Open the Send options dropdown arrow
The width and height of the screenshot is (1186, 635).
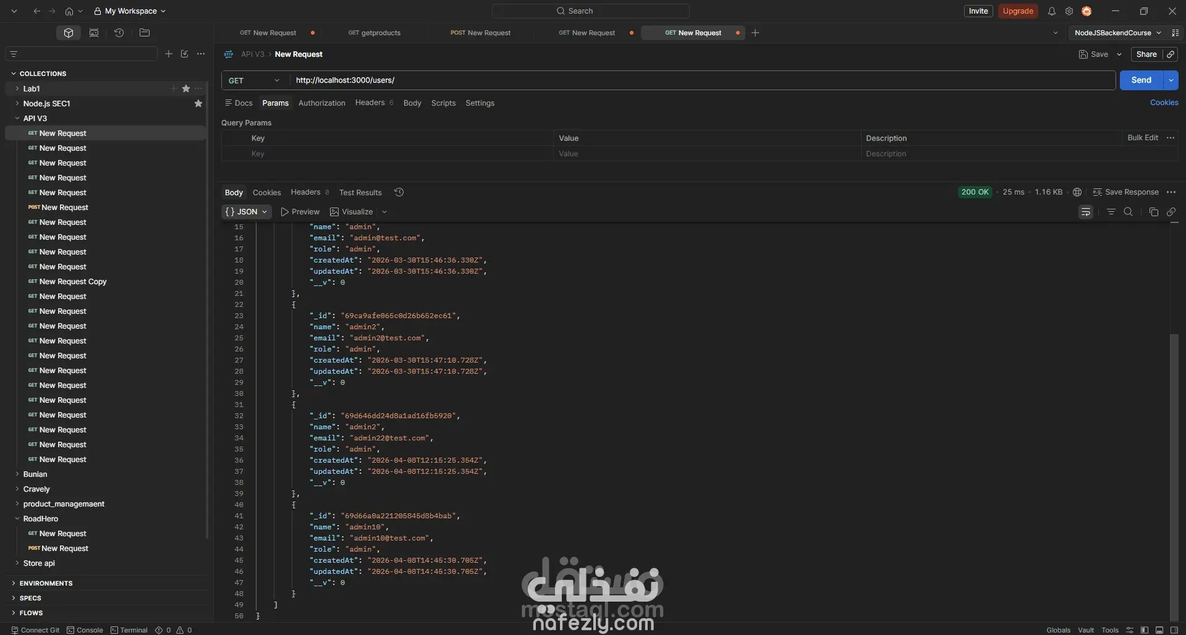coord(1171,80)
